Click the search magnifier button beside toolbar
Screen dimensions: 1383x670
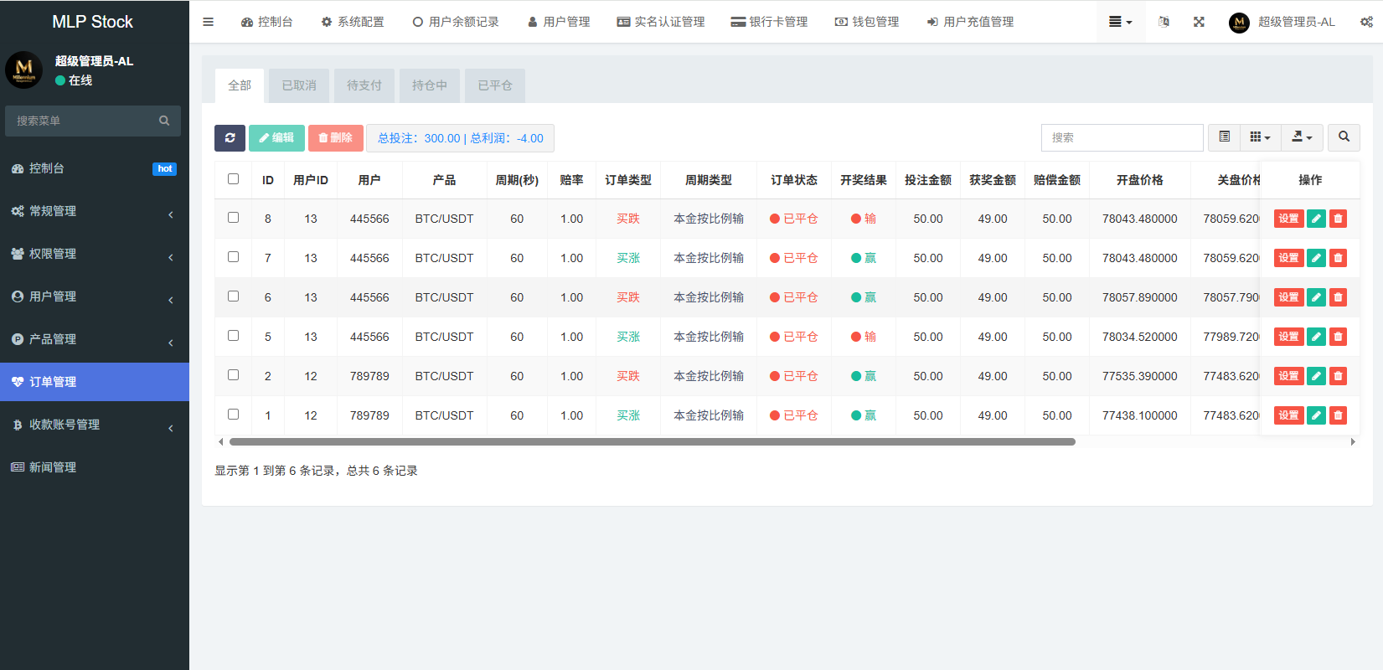click(1344, 137)
